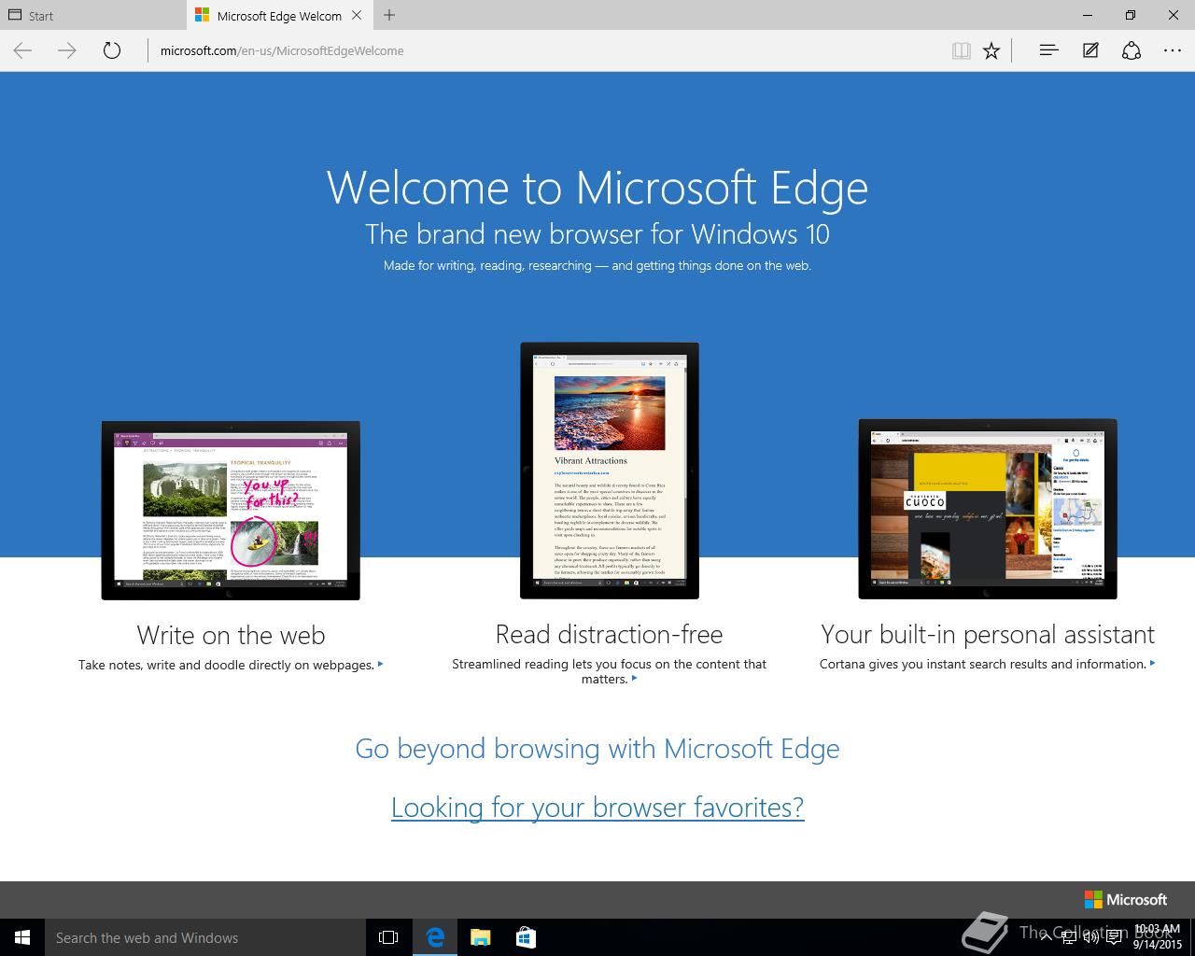
Task: Click the volume speaker tray icon
Action: [1090, 937]
